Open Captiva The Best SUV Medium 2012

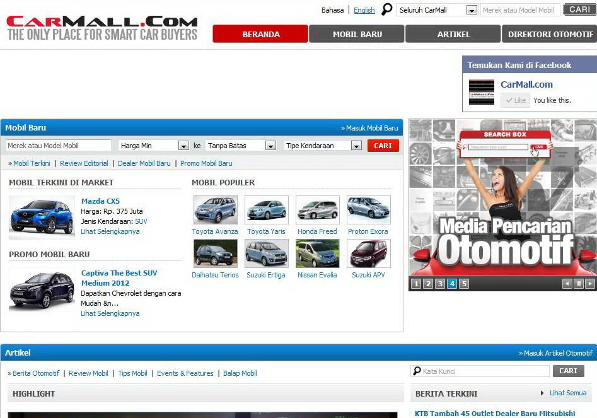[x=119, y=278]
